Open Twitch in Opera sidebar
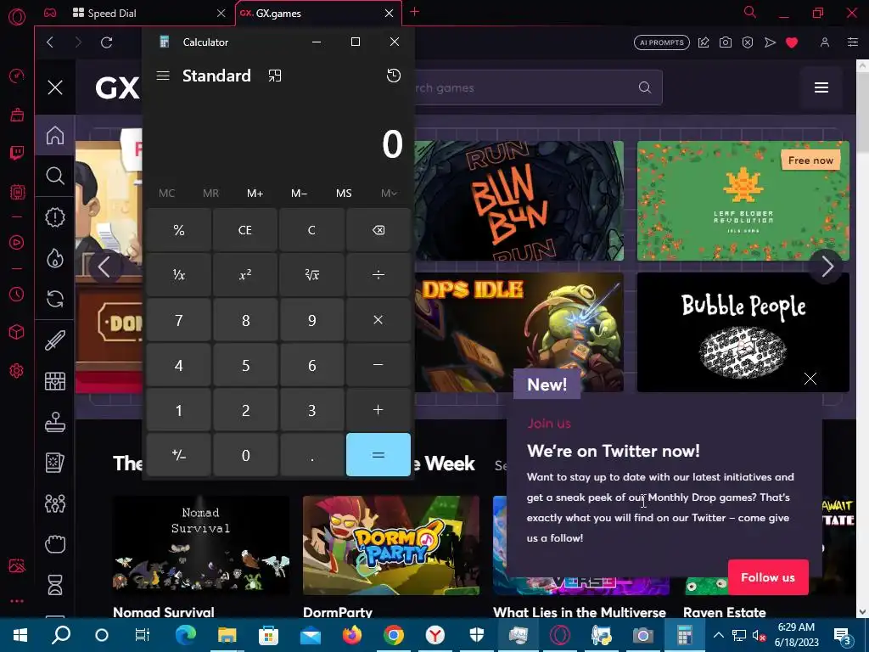869x652 pixels. [17, 153]
